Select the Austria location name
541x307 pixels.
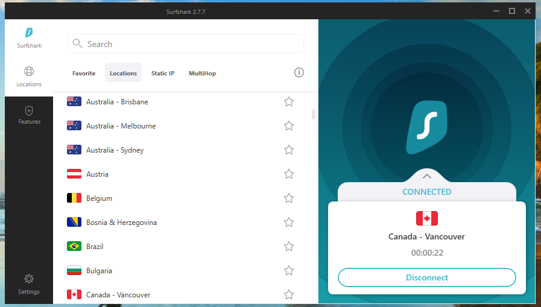(x=97, y=174)
